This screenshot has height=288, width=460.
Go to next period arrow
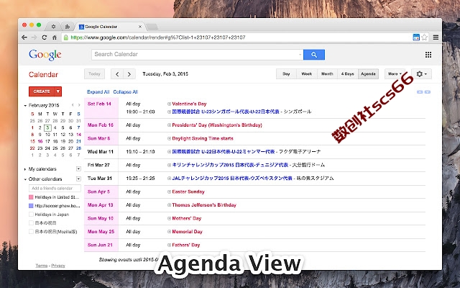(x=129, y=74)
